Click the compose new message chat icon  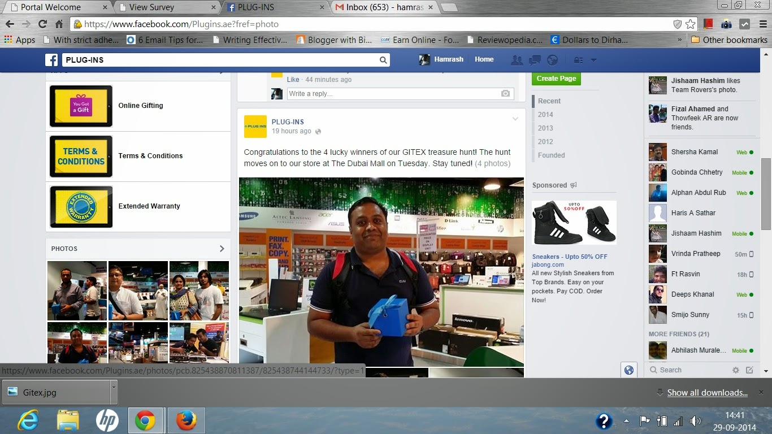[749, 370]
